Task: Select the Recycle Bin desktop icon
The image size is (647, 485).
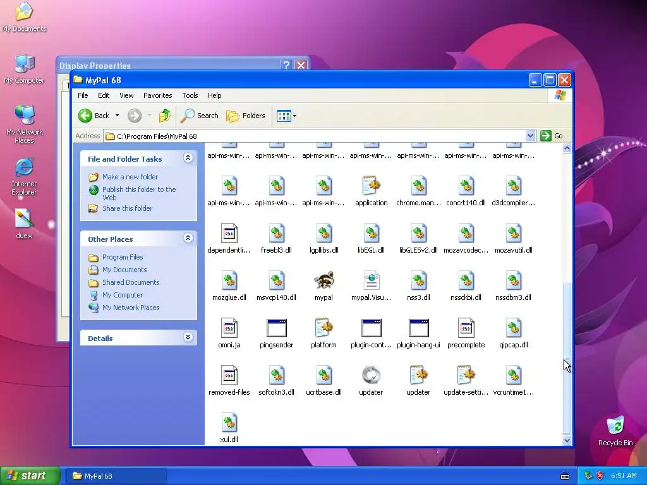Action: tap(615, 431)
